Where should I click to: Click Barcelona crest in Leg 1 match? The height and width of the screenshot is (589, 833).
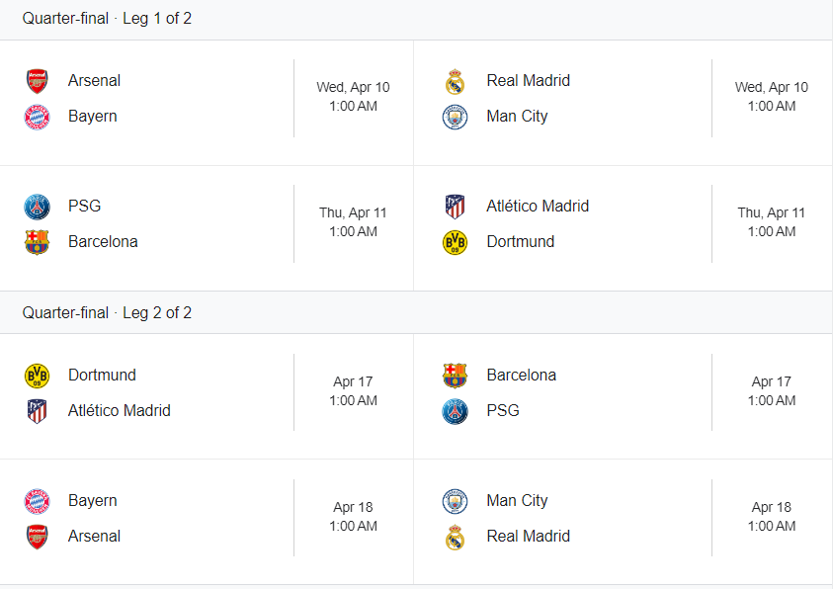point(38,242)
